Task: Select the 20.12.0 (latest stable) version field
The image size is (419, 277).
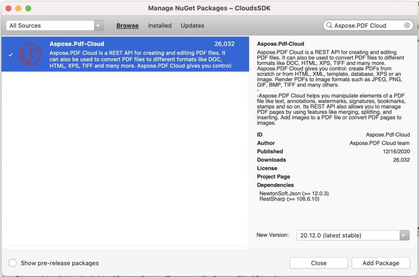Action: pyautogui.click(x=348, y=235)
